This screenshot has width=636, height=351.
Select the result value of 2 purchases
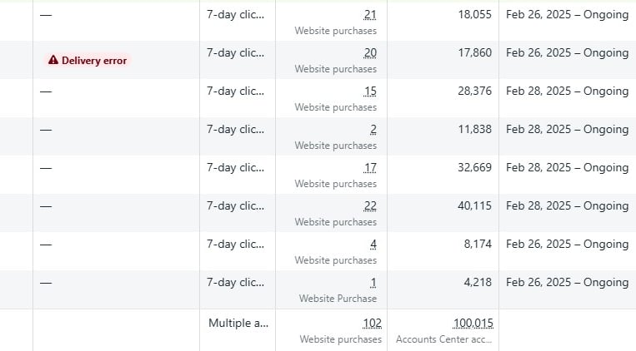click(x=373, y=130)
